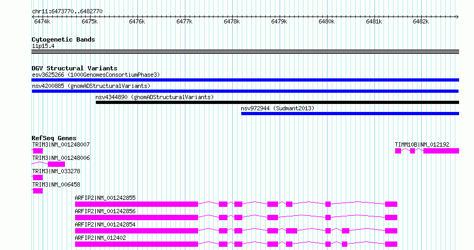Click the 6480k ruler position

coord(327,21)
